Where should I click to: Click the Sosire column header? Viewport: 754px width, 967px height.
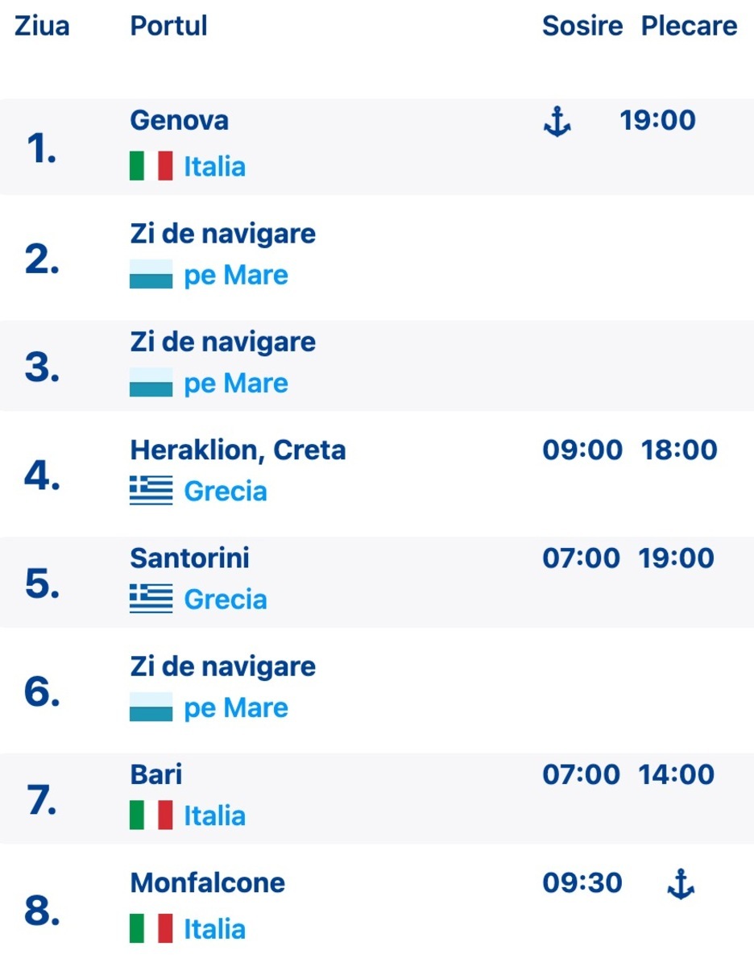point(582,26)
